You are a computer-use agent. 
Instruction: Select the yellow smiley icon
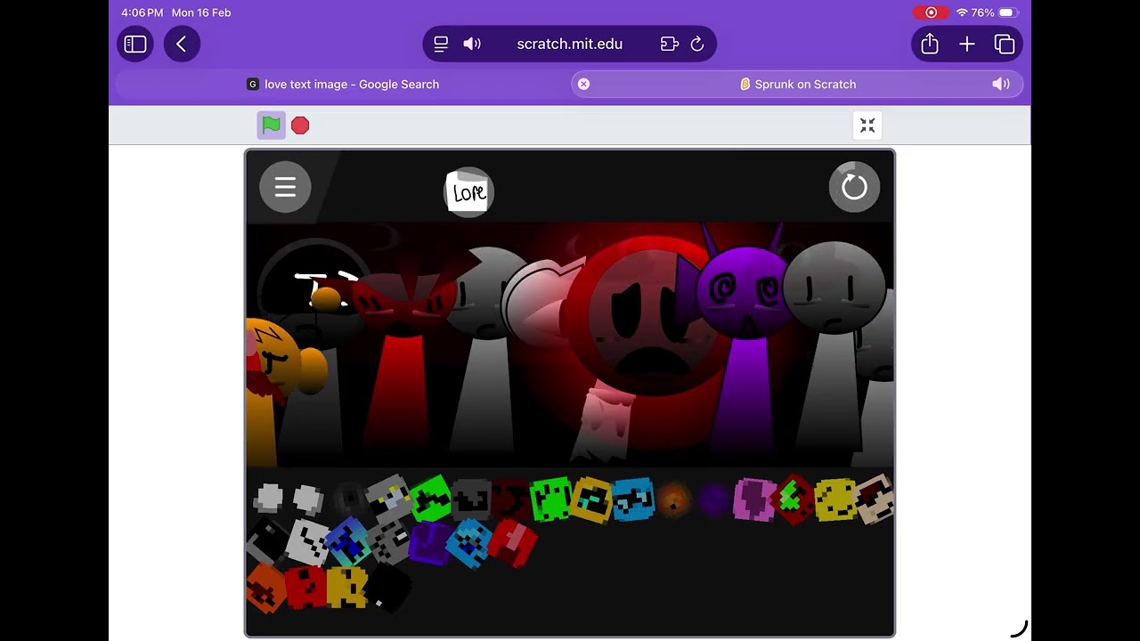click(x=835, y=499)
